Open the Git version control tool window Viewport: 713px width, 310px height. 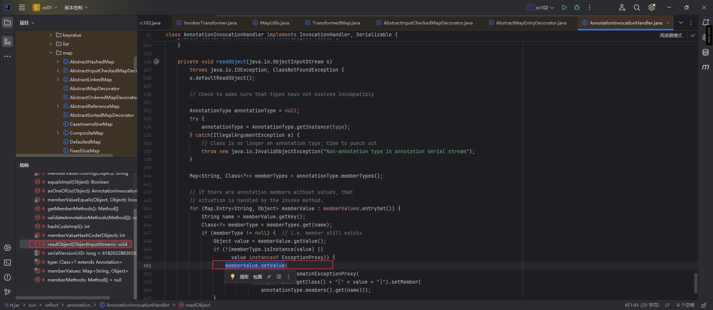tap(7, 292)
